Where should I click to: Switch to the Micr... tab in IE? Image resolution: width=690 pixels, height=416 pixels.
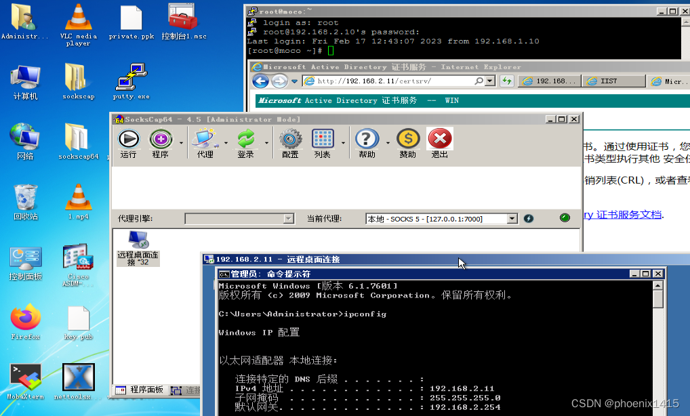[x=668, y=81]
